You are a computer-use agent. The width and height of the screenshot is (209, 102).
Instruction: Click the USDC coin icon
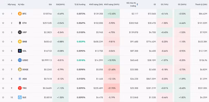(x=20, y=60)
